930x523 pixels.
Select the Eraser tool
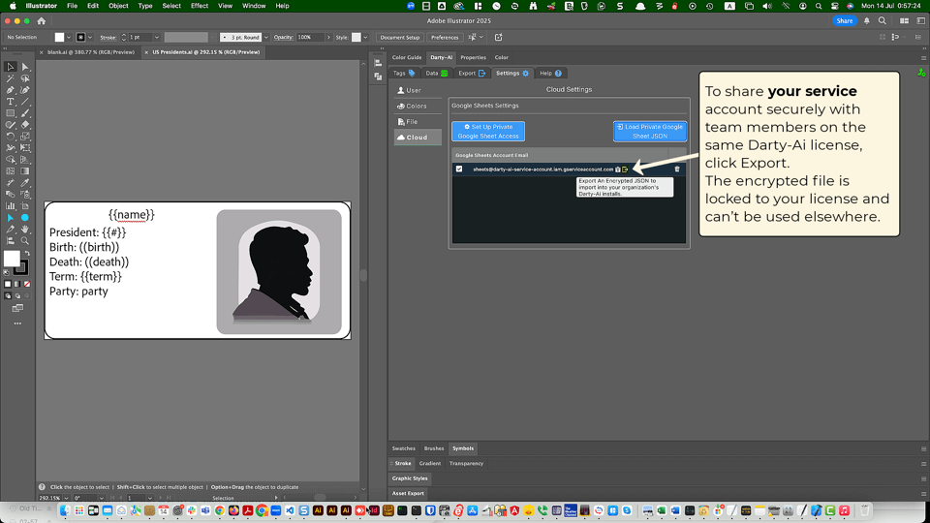click(25, 125)
